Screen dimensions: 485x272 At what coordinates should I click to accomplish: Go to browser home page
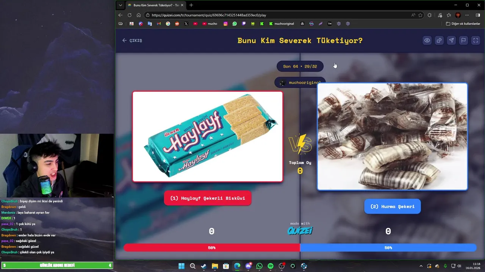pyautogui.click(x=139, y=15)
